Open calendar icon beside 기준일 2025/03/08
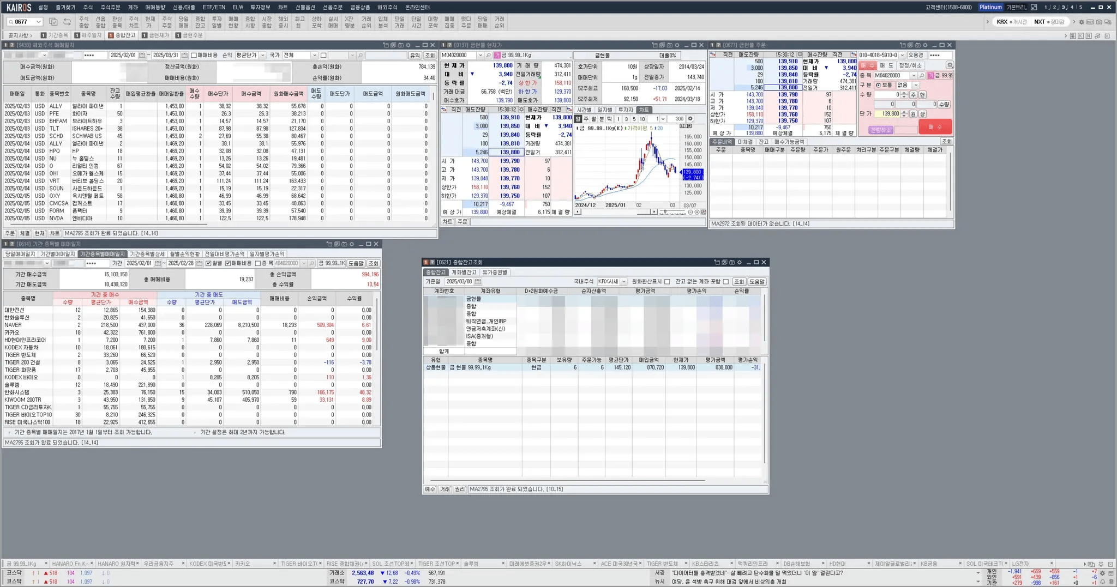The width and height of the screenshot is (1117, 587). [x=478, y=282]
